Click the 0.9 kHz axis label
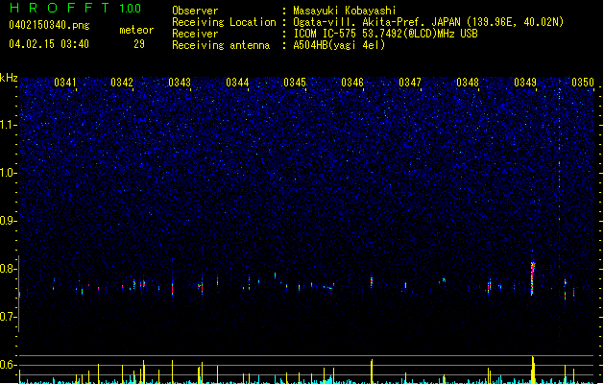604x384 pixels. click(9, 221)
